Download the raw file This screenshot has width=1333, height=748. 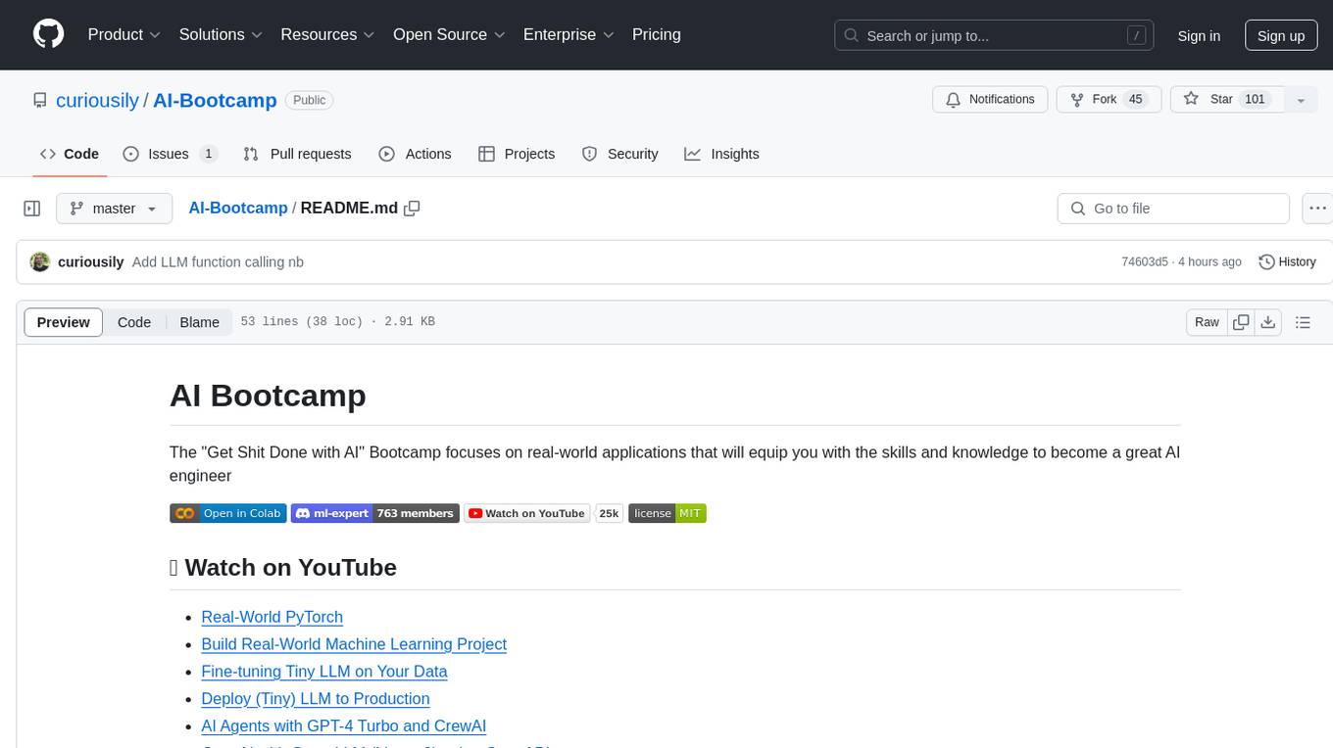tap(1268, 322)
